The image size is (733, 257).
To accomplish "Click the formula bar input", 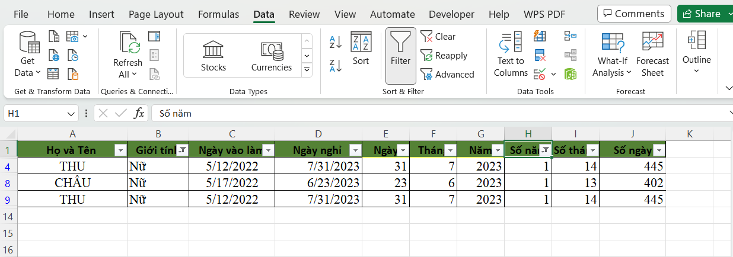I will tap(439, 113).
